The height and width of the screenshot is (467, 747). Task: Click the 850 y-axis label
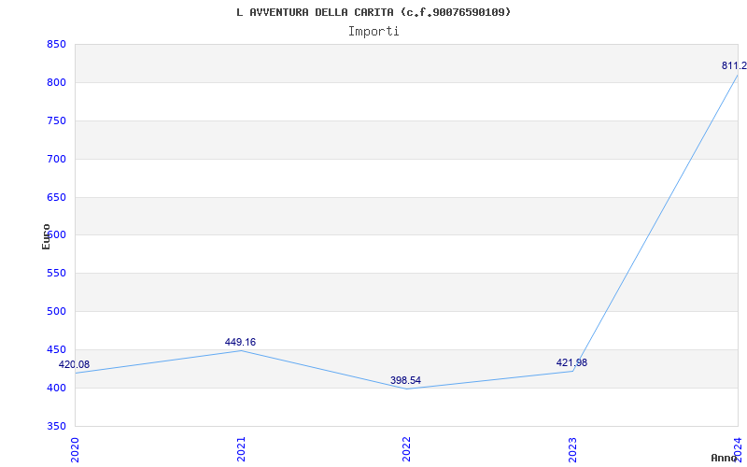pyautogui.click(x=56, y=44)
